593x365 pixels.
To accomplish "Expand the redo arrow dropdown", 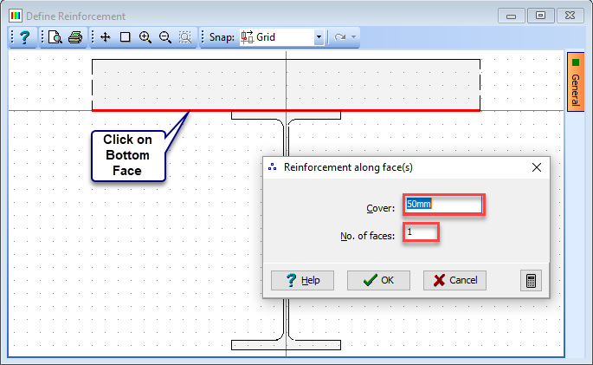I will click(x=353, y=37).
